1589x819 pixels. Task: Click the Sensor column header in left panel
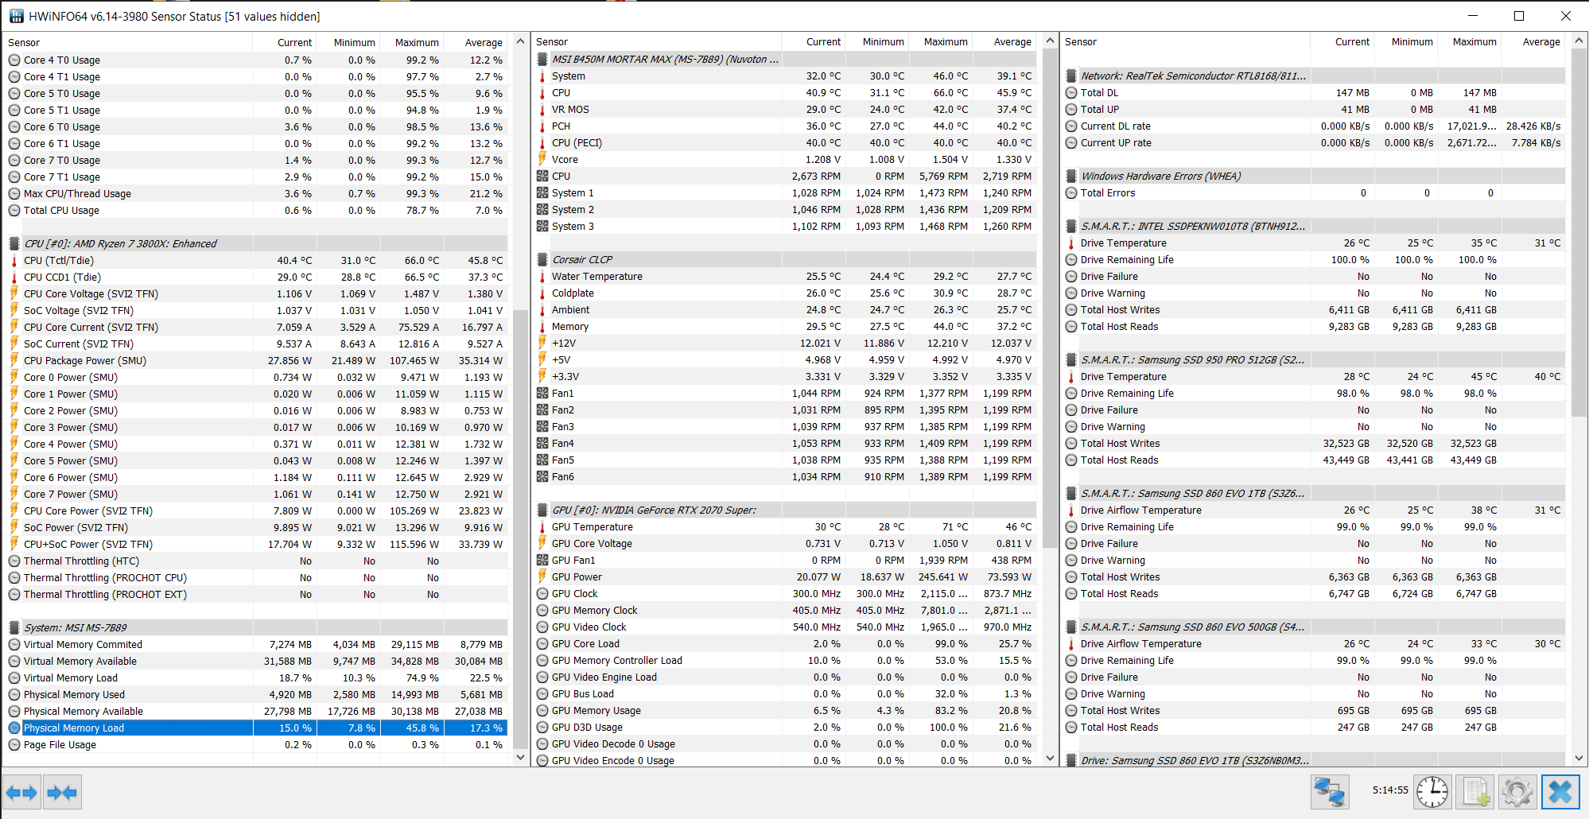tap(127, 43)
